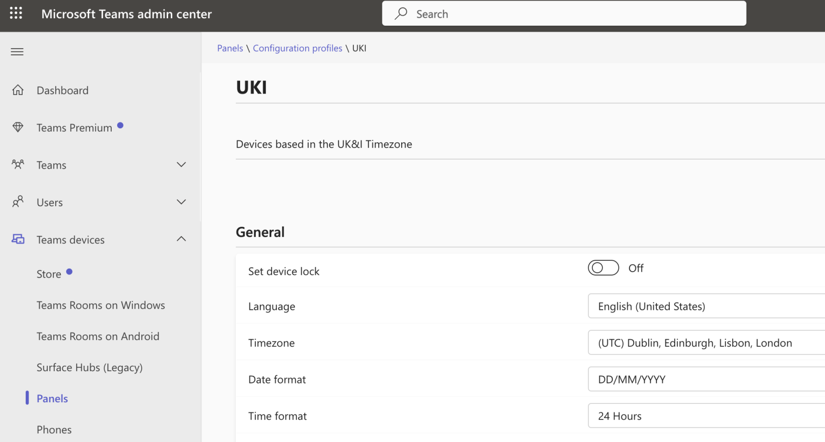
Task: Select Panels in the sidebar menu
Action: click(52, 398)
